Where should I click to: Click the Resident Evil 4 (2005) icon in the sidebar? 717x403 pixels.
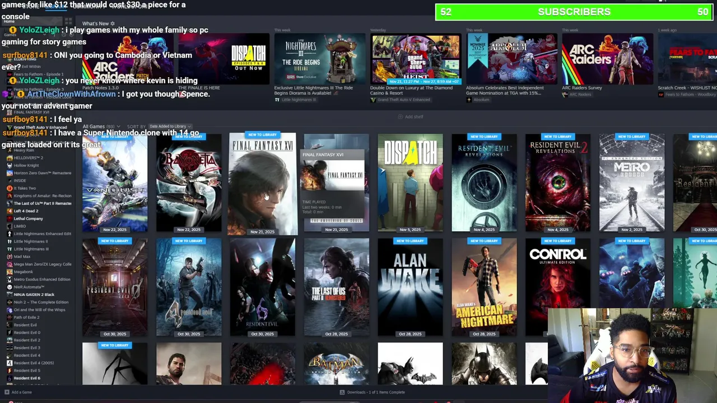point(10,363)
